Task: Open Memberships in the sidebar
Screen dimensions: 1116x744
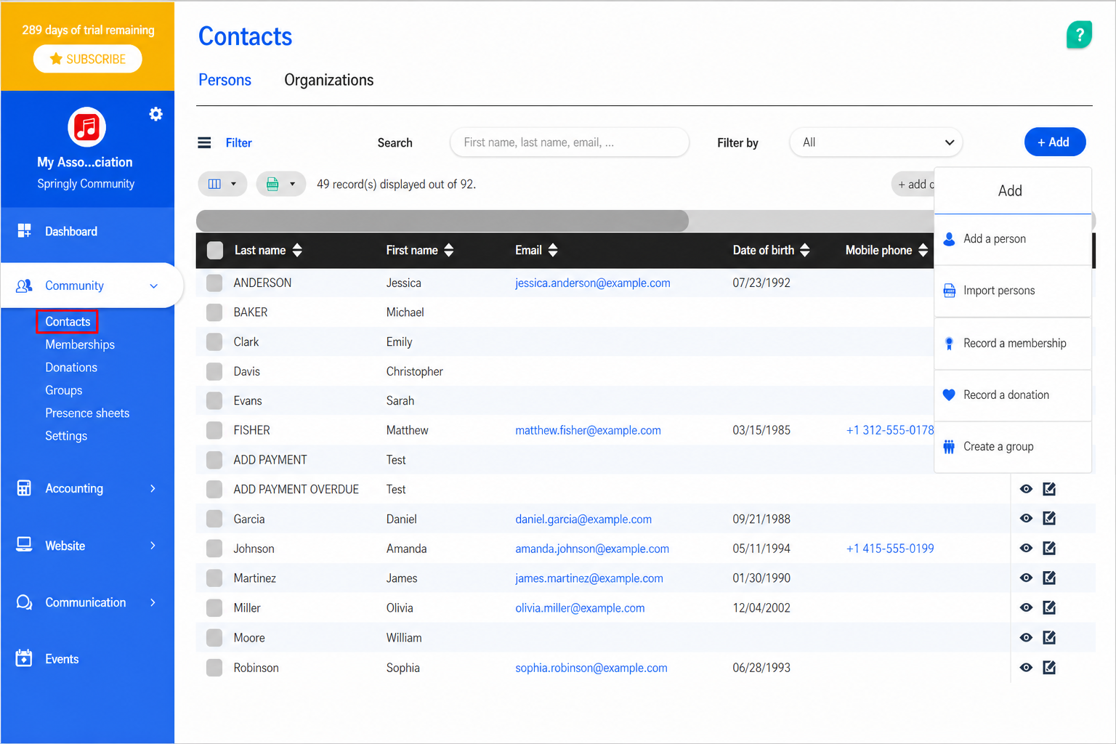Action: 80,344
